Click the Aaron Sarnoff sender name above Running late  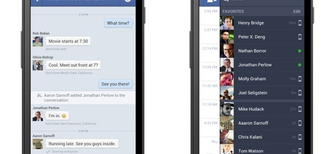click(44, 136)
